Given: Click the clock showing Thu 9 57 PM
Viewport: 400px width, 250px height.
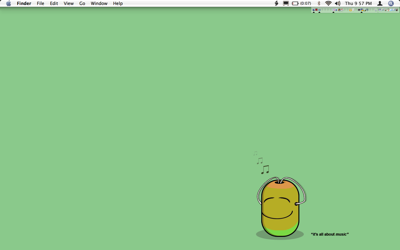Looking at the screenshot, I should point(358,3).
